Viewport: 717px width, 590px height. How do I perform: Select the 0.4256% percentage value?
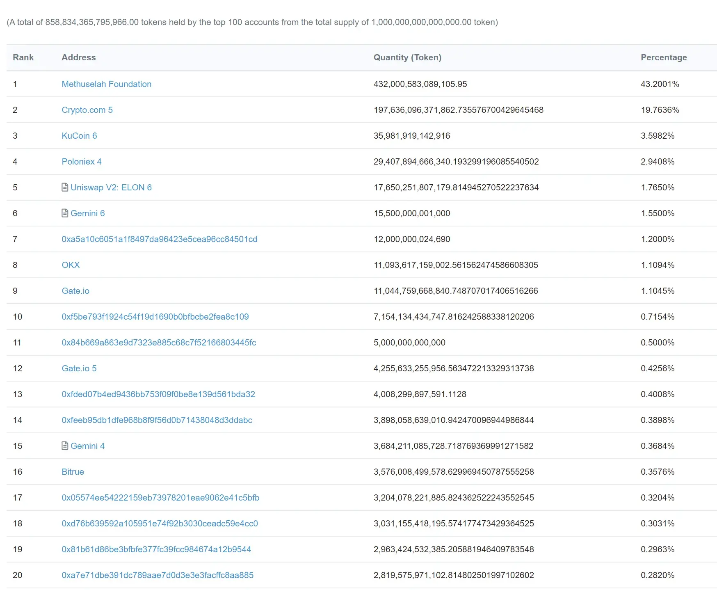tap(658, 368)
